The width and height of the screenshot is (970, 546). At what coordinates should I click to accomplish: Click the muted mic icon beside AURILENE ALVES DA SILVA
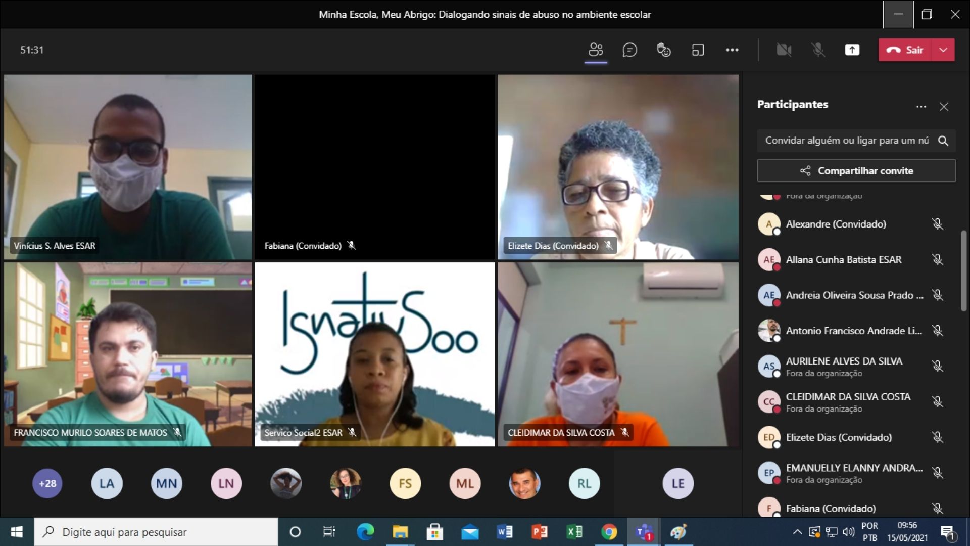click(938, 366)
